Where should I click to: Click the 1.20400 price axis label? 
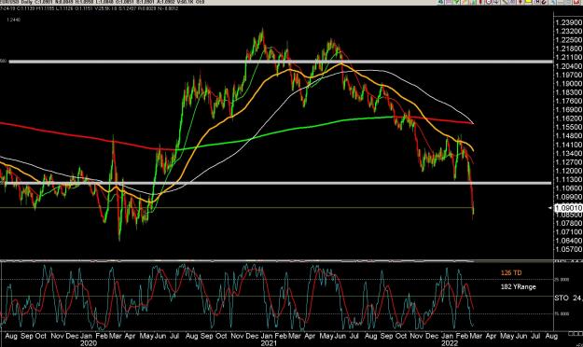(x=568, y=66)
